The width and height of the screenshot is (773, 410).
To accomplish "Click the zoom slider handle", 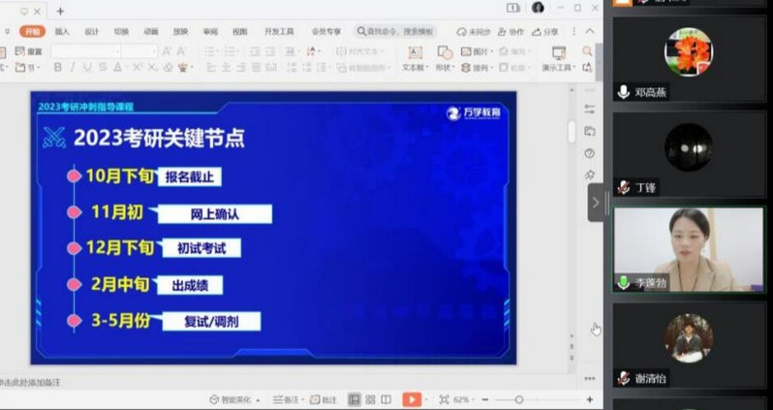I will (x=519, y=399).
